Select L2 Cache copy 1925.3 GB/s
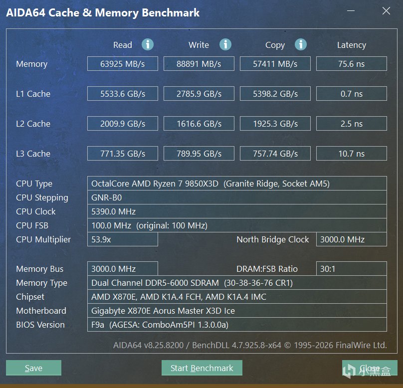This screenshot has height=388, width=403. tap(275, 124)
